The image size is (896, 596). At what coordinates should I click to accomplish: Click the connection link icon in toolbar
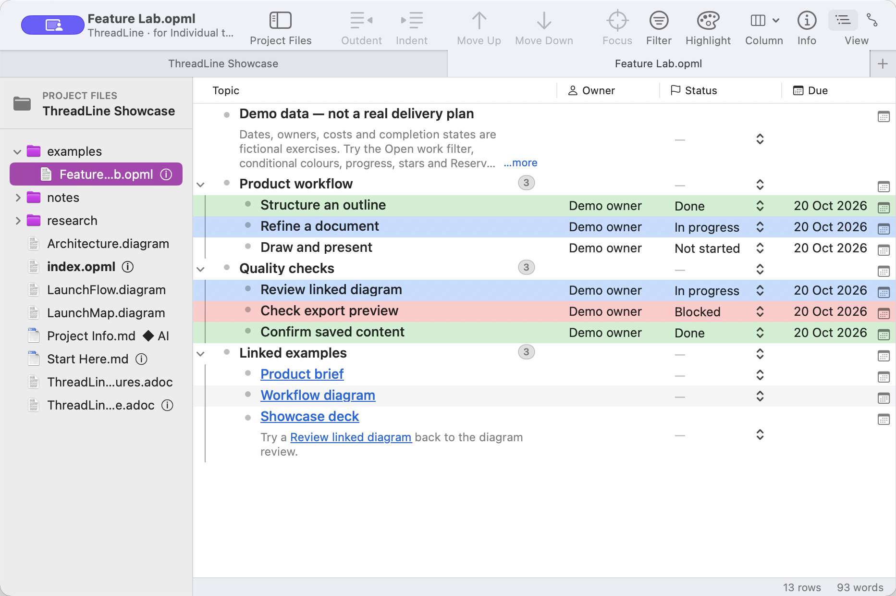(x=872, y=20)
